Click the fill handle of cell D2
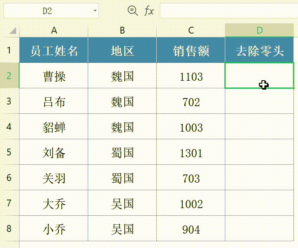The width and height of the screenshot is (298, 248). coord(294,88)
